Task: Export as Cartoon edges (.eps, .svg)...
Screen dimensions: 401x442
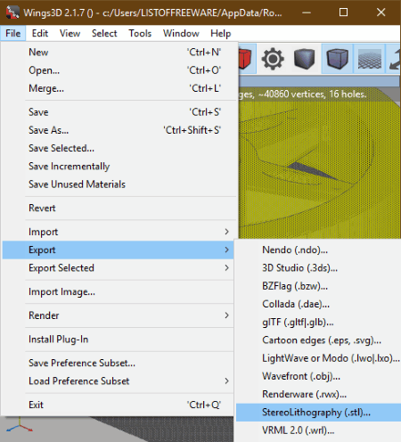Action: coord(318,340)
